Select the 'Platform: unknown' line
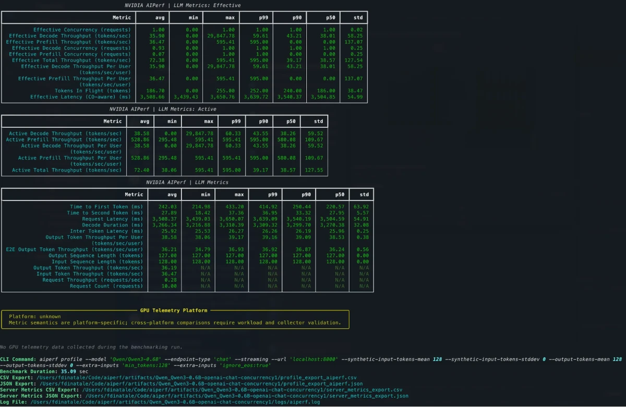The image size is (626, 407). (x=35, y=317)
